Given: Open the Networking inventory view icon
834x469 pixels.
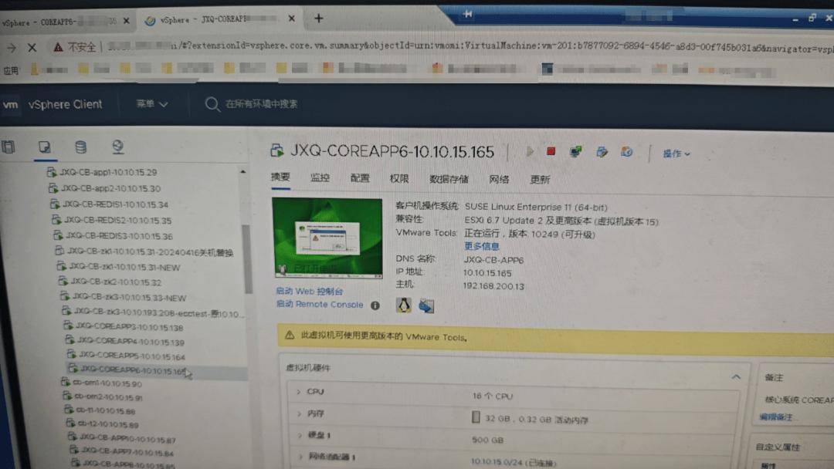Looking at the screenshot, I should click(117, 147).
